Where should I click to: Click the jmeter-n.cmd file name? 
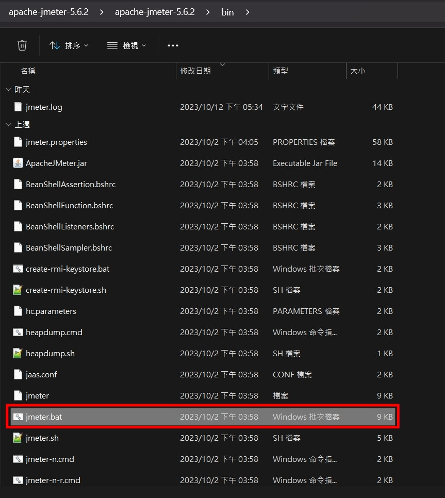(x=50, y=459)
